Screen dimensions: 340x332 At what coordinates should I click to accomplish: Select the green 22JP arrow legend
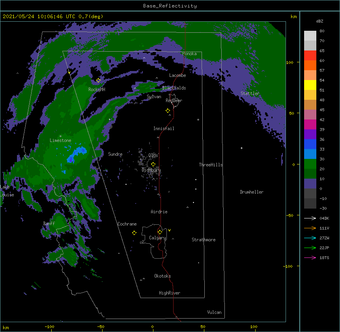click(310, 248)
